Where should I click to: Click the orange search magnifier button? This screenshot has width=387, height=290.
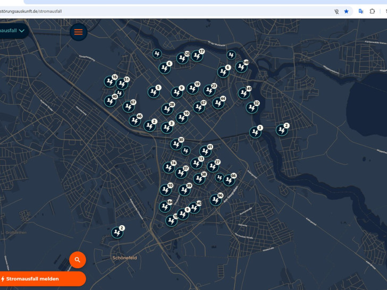[78, 260]
